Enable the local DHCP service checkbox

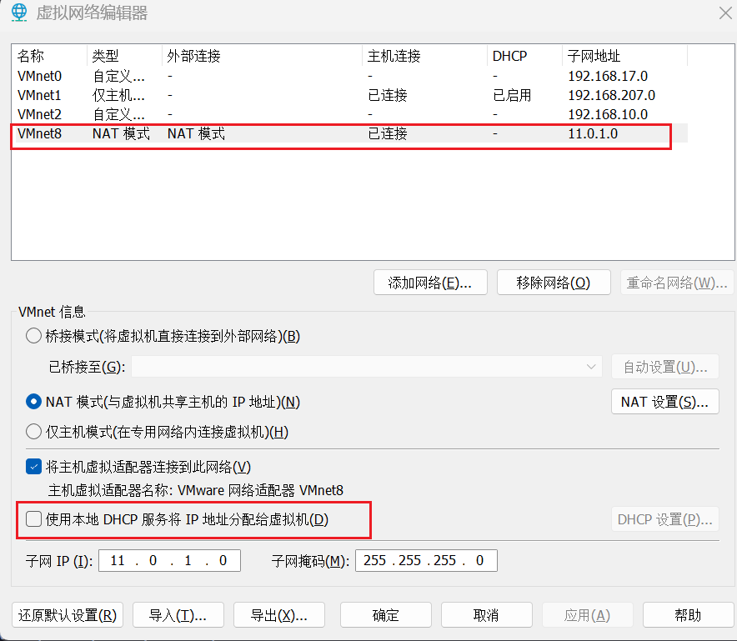pyautogui.click(x=33, y=519)
